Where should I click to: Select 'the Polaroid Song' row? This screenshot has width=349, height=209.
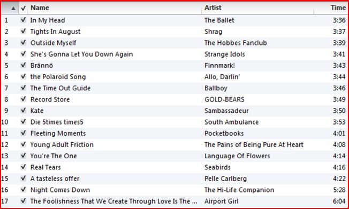click(x=174, y=77)
